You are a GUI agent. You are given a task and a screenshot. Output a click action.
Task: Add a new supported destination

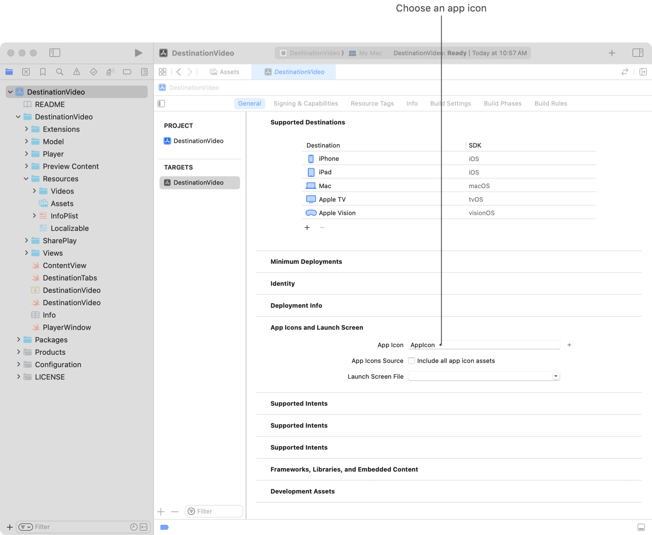coord(307,227)
